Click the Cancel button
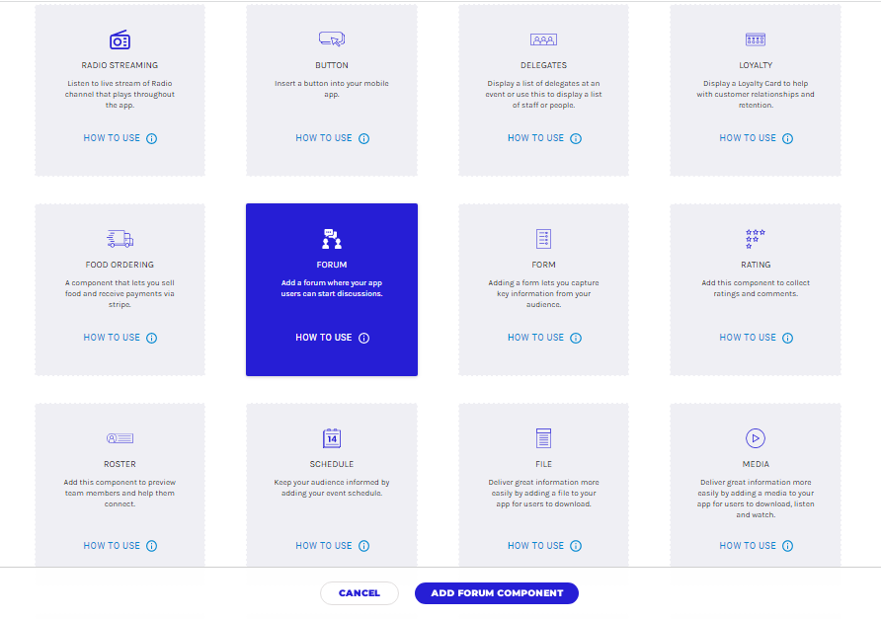 [x=359, y=593]
